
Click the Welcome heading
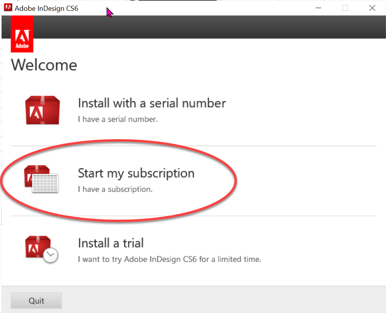44,65
